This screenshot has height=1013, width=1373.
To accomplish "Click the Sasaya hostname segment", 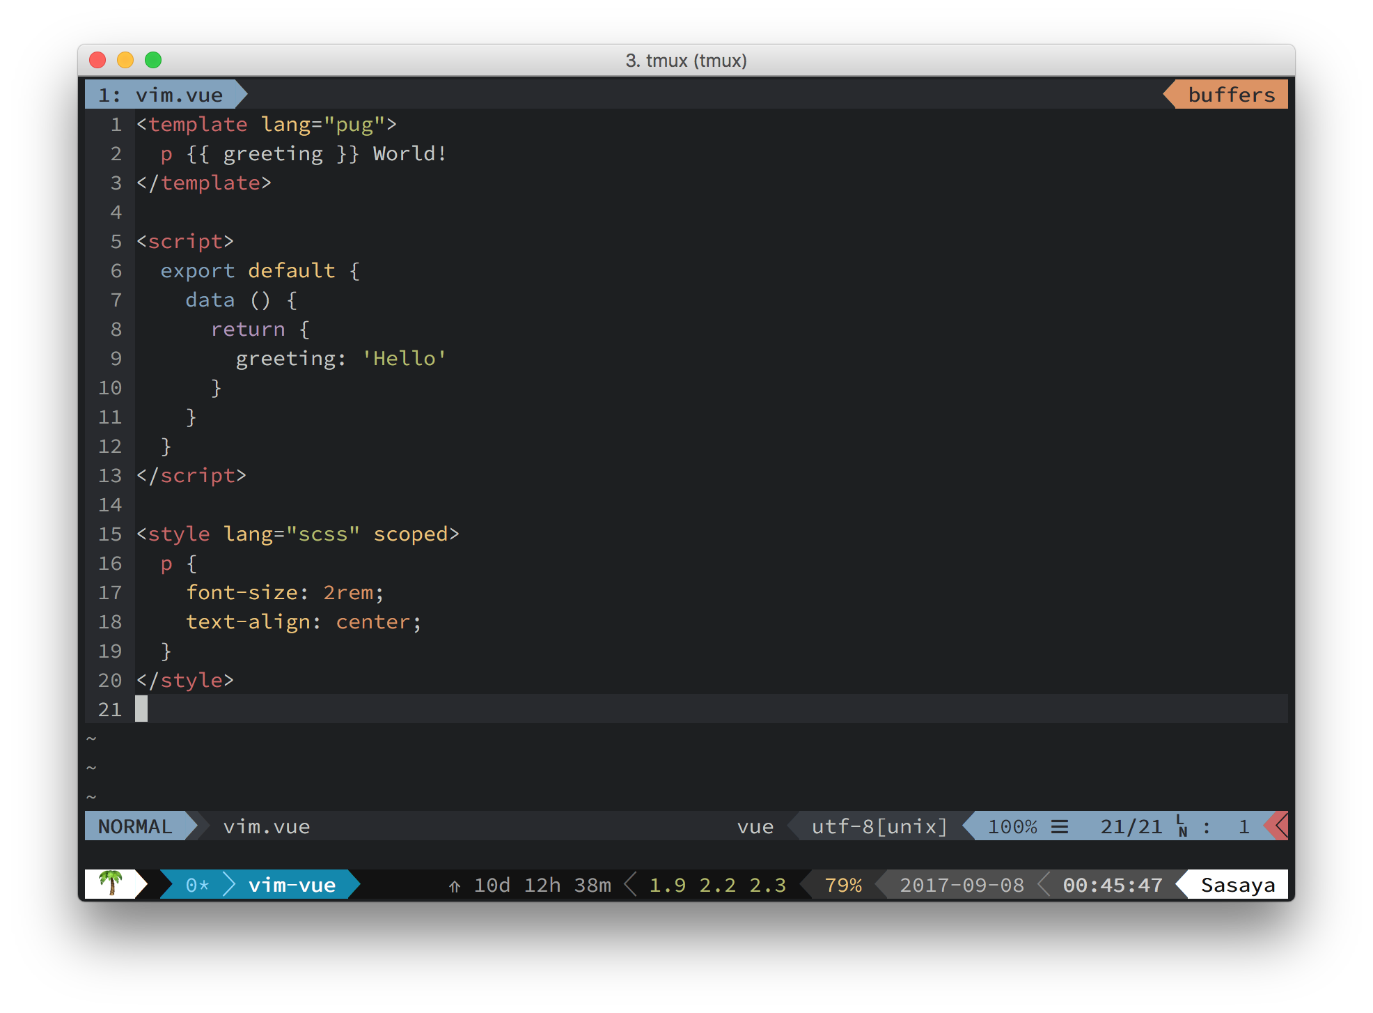I will (1237, 885).
